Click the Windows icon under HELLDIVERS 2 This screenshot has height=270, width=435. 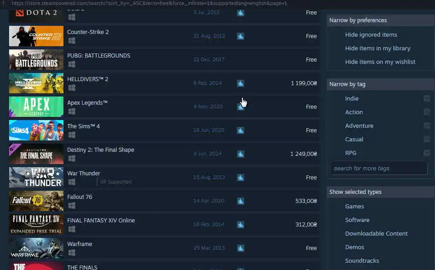point(72,88)
